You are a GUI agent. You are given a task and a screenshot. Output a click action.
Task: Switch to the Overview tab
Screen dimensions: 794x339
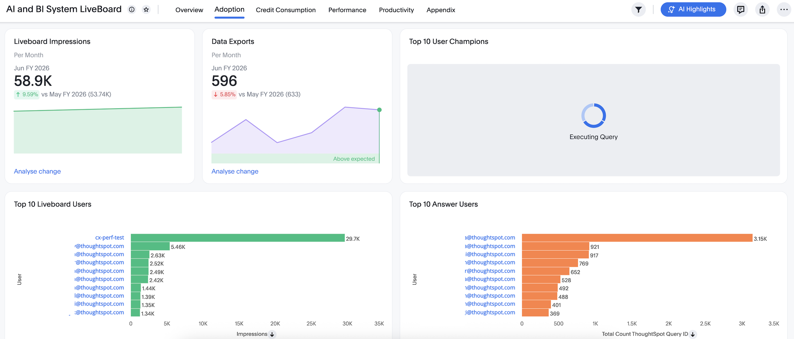tap(189, 10)
